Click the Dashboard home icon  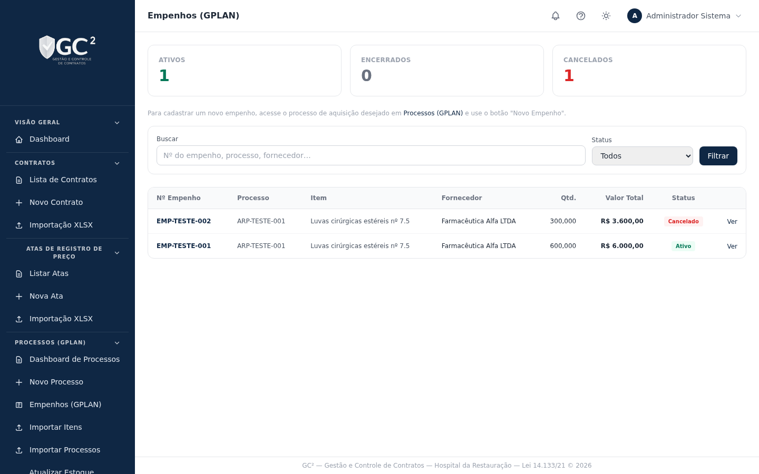pos(19,140)
